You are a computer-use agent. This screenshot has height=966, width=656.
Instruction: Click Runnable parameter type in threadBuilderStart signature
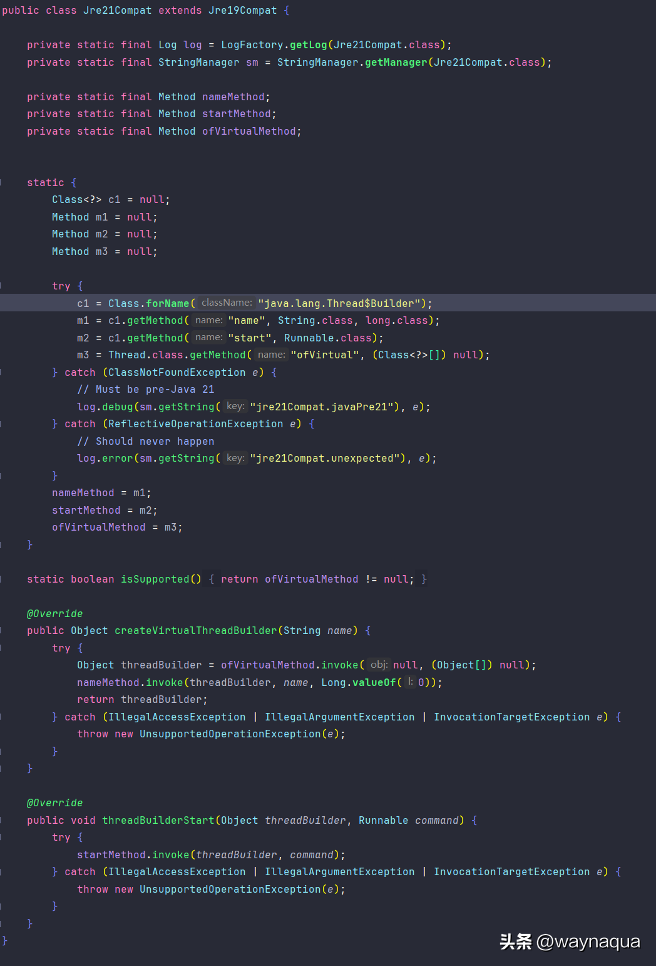tap(384, 821)
